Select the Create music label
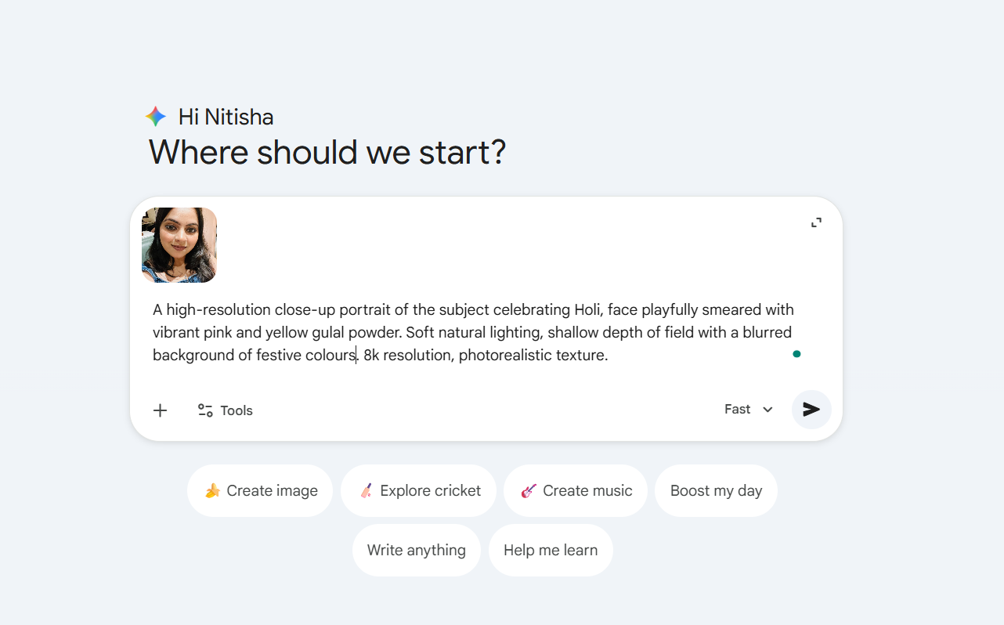The image size is (1004, 625). coord(587,491)
